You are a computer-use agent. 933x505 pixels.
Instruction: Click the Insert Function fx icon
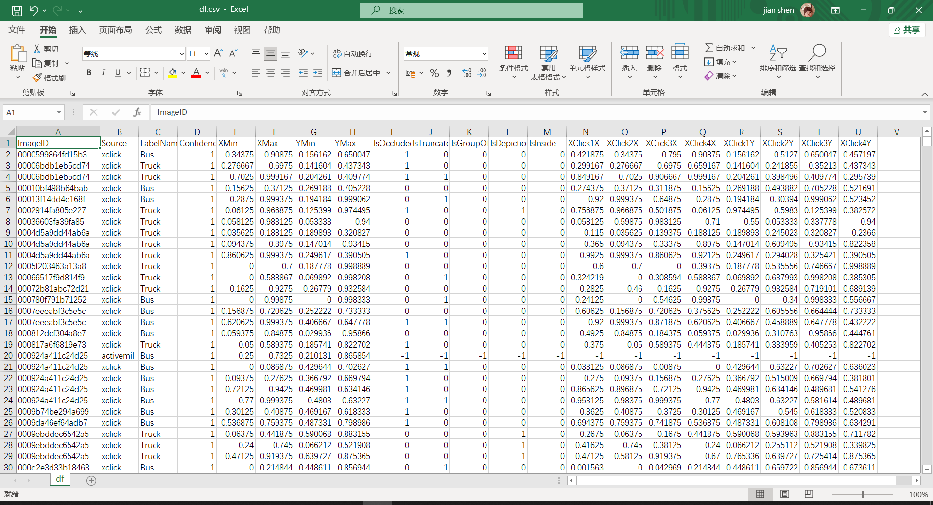coord(137,112)
